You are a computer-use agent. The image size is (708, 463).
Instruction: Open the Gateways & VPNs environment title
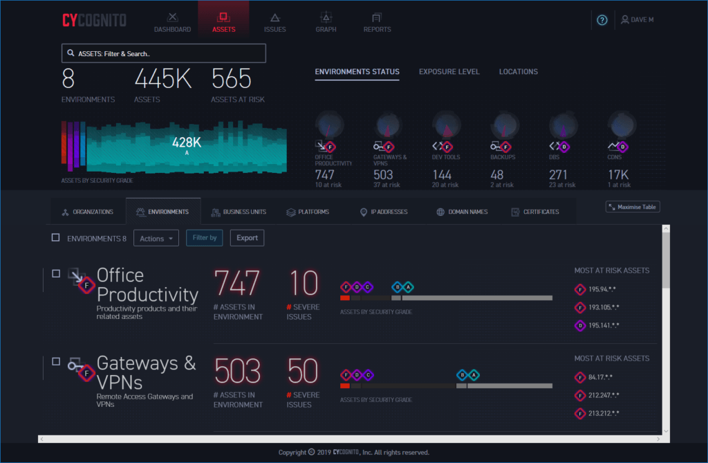tap(147, 372)
